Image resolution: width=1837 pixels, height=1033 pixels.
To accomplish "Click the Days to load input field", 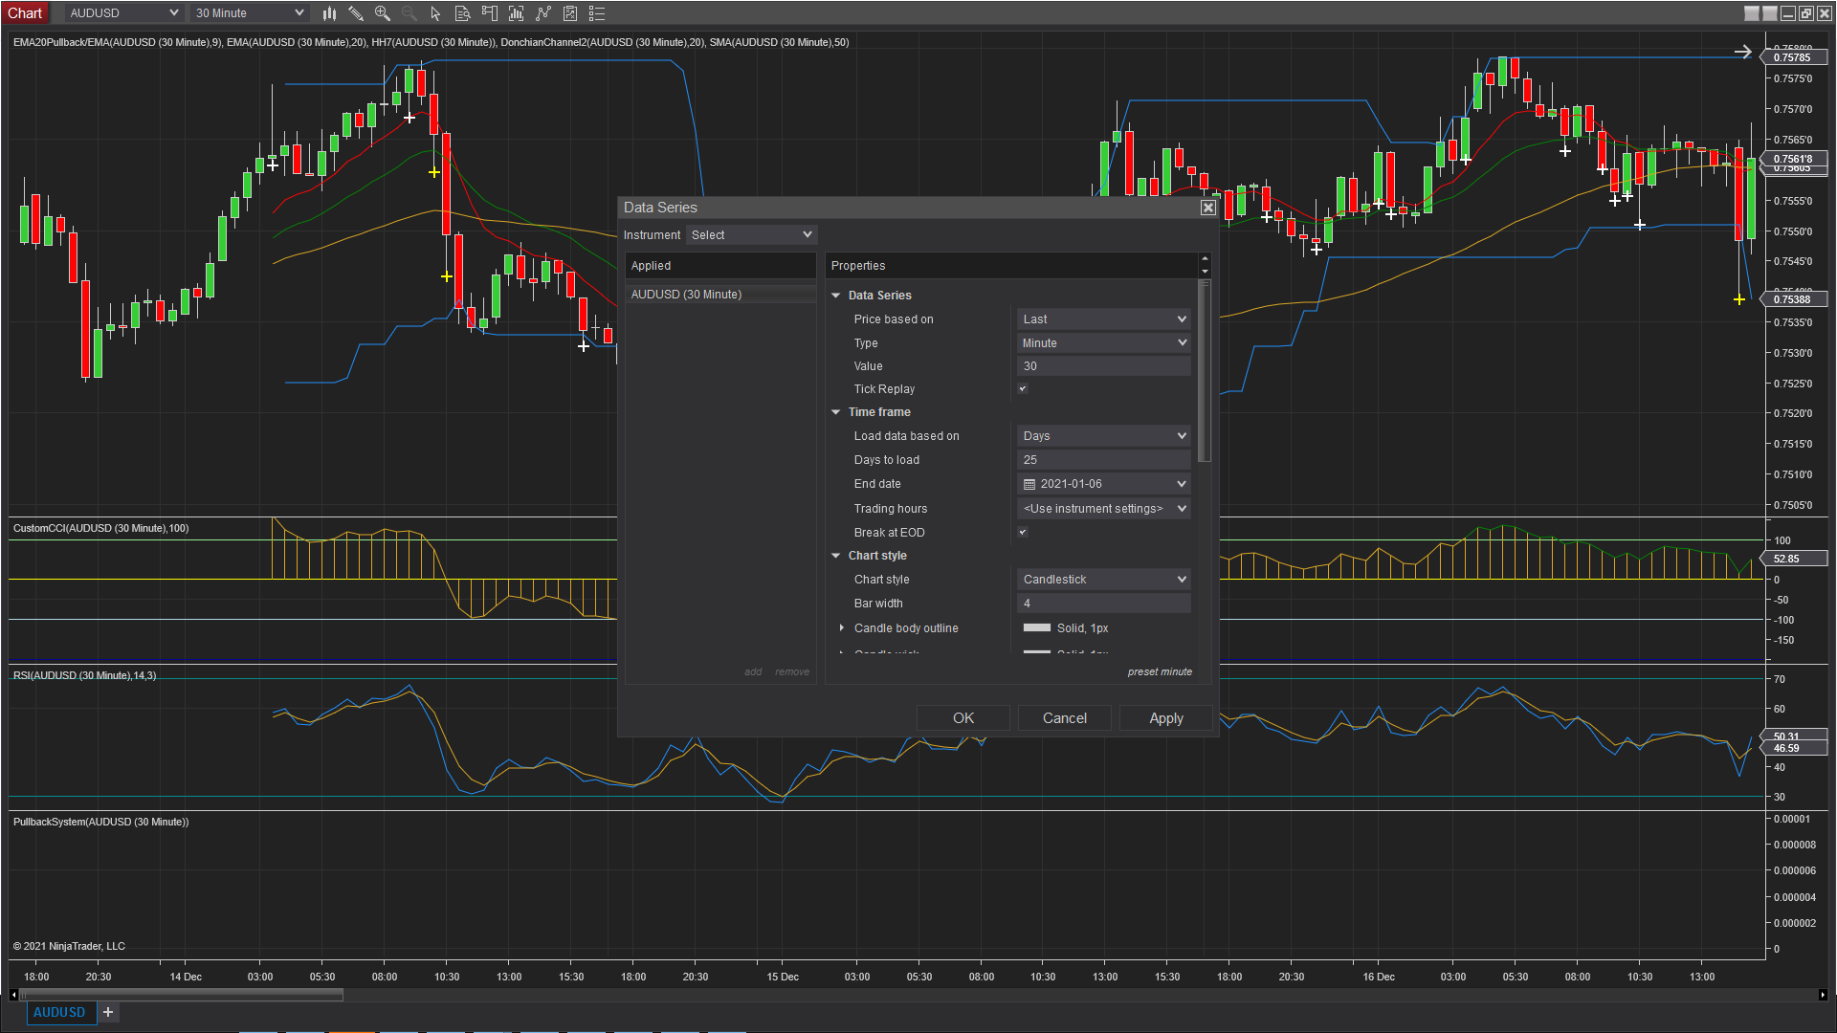I will click(1103, 460).
